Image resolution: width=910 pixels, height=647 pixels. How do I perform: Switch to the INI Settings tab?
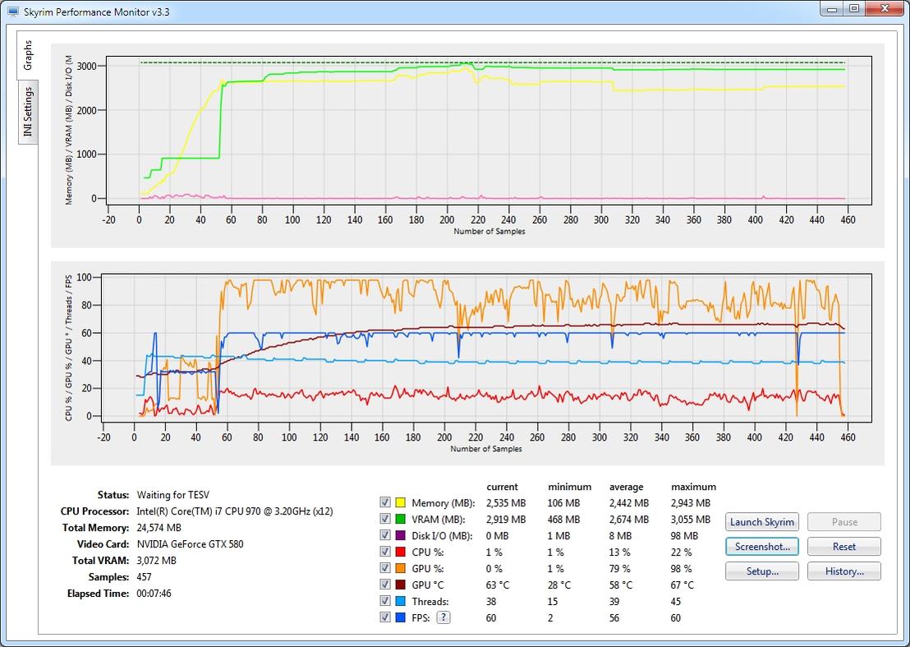28,113
